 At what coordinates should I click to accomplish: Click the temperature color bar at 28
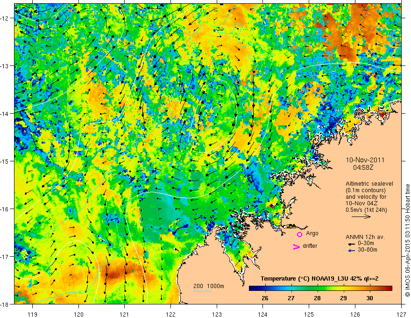pos(318,288)
